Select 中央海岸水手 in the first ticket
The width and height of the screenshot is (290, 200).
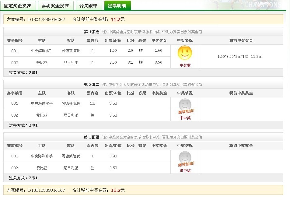click(x=42, y=51)
